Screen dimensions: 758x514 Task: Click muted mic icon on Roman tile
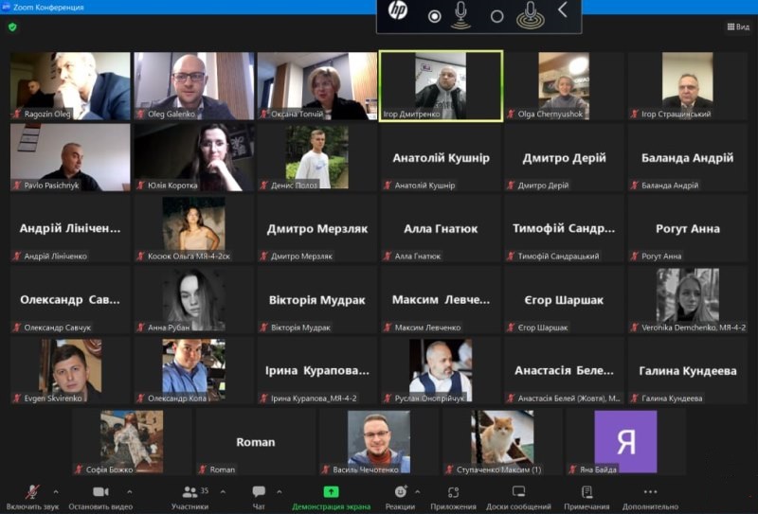[203, 470]
